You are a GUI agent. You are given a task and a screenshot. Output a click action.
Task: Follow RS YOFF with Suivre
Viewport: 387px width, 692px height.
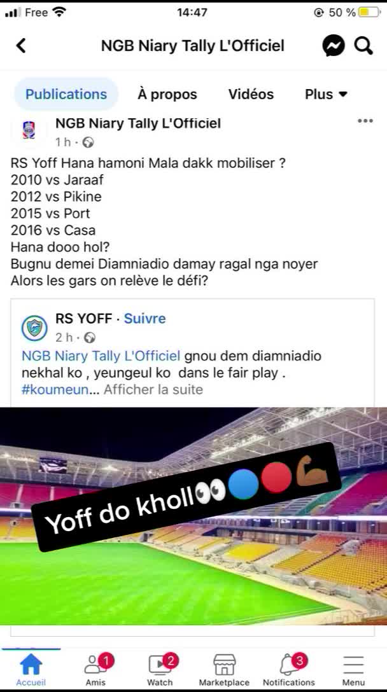click(x=145, y=319)
